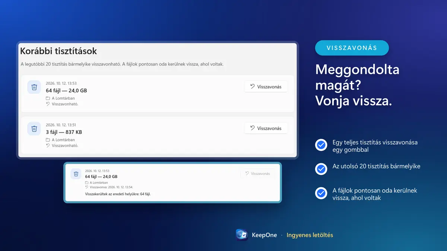Click the 2026. 10. 12. 13:51 timestamp
This screenshot has width=447, height=251.
point(61,125)
